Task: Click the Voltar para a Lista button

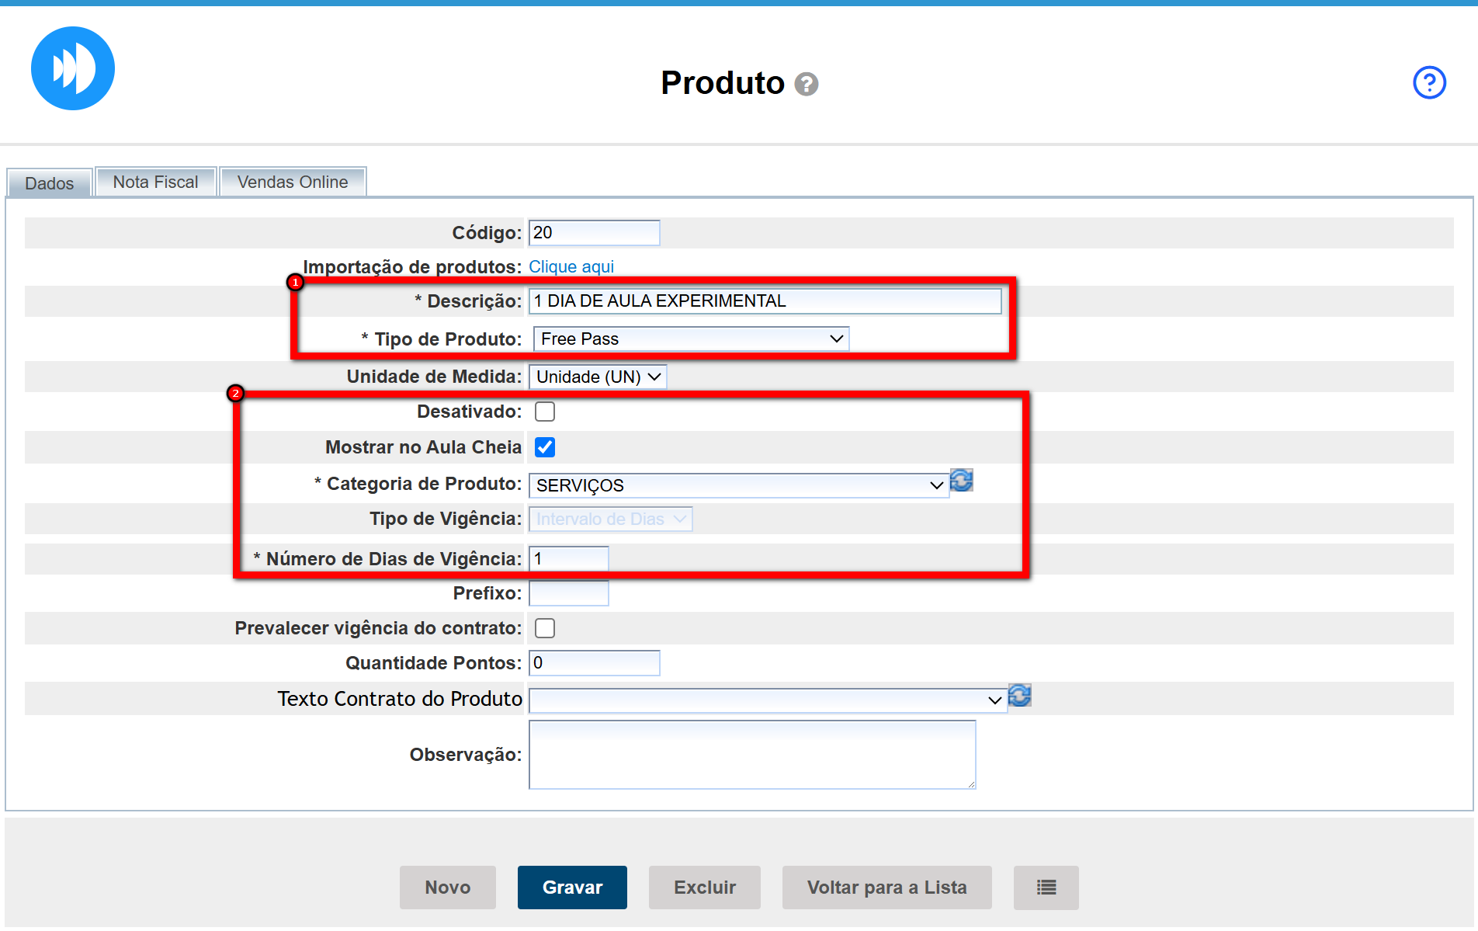Action: click(x=886, y=888)
